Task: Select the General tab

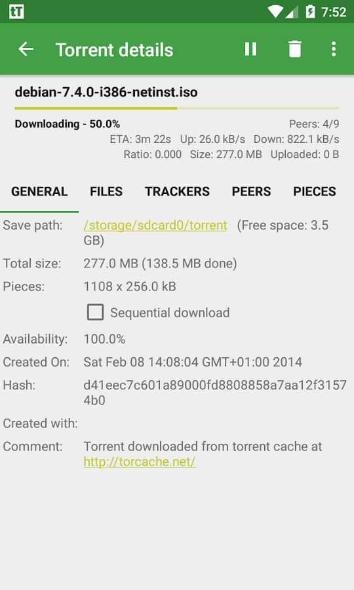Action: (39, 191)
